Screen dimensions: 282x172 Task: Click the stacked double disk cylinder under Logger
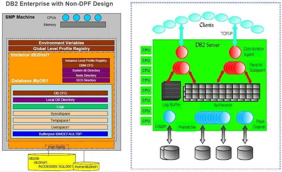pyautogui.click(x=170, y=153)
